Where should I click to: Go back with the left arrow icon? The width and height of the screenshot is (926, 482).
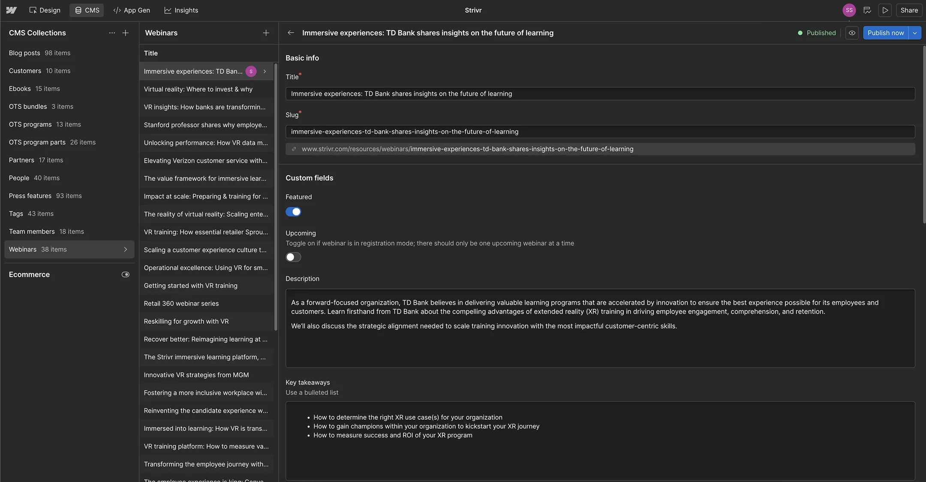(291, 33)
